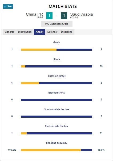Click the WC Qualification Asia button

coord(57,24)
